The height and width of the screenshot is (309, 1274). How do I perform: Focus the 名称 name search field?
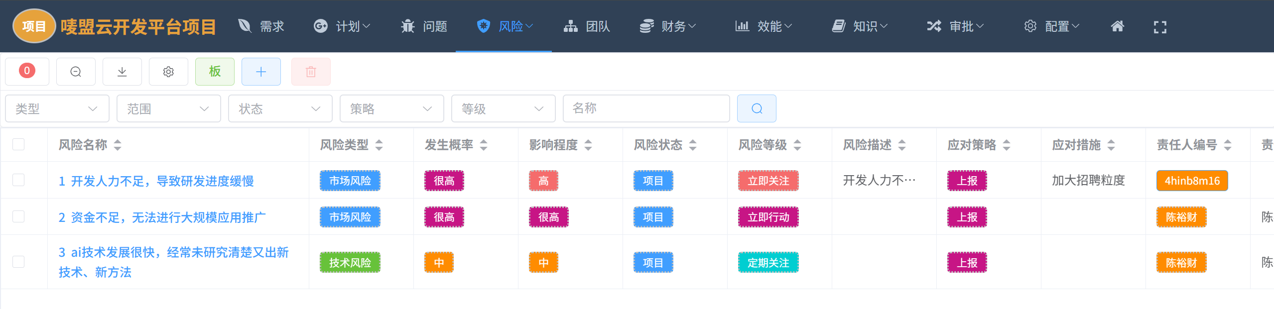(646, 108)
